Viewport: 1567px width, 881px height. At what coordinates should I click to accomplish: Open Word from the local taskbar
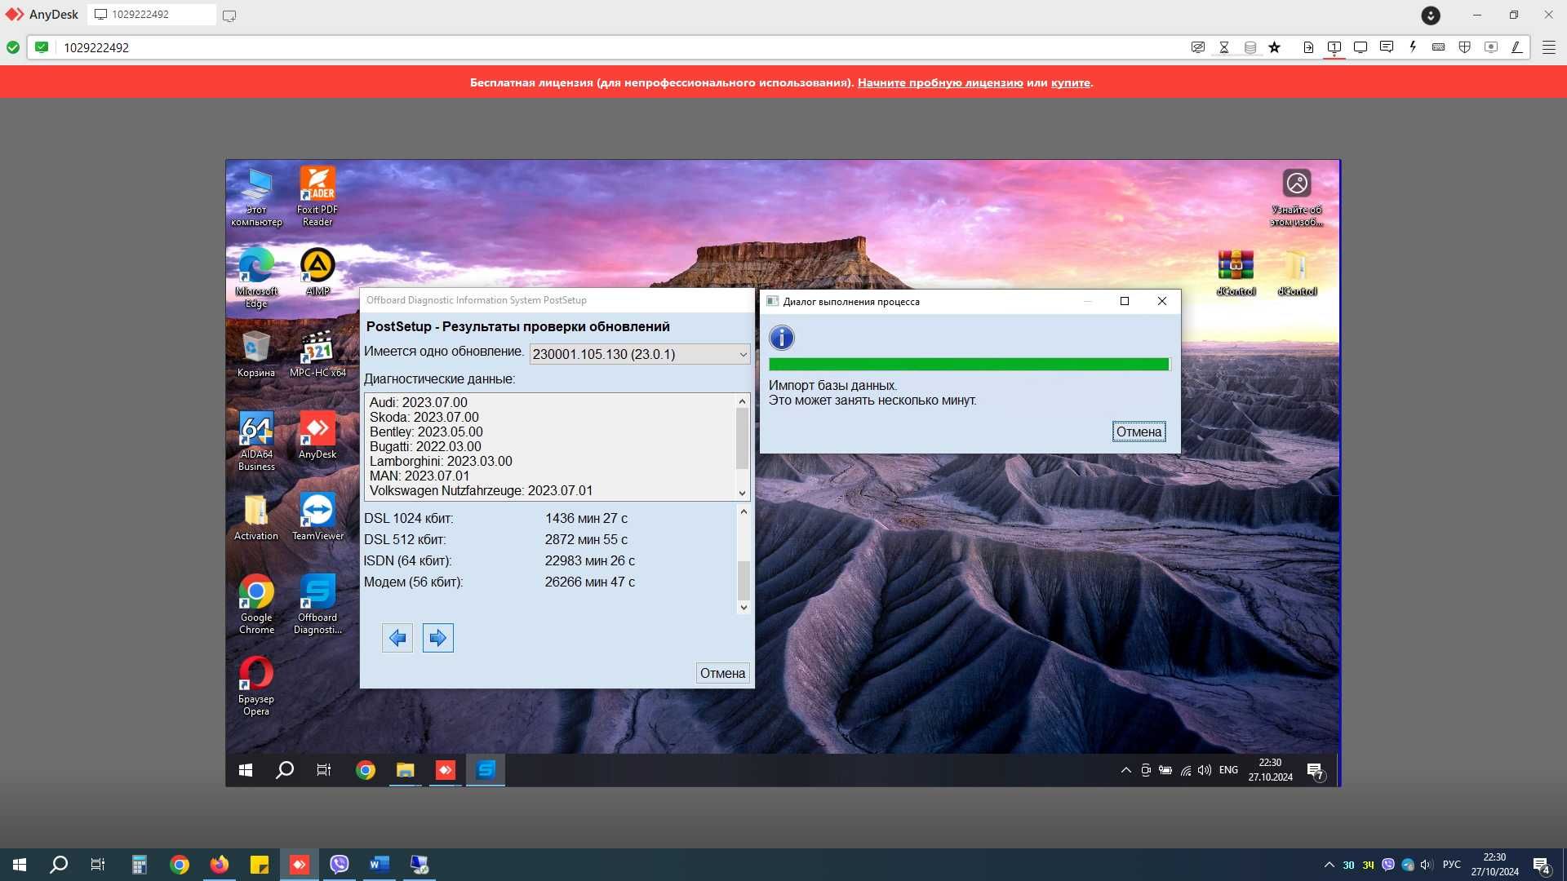[379, 865]
